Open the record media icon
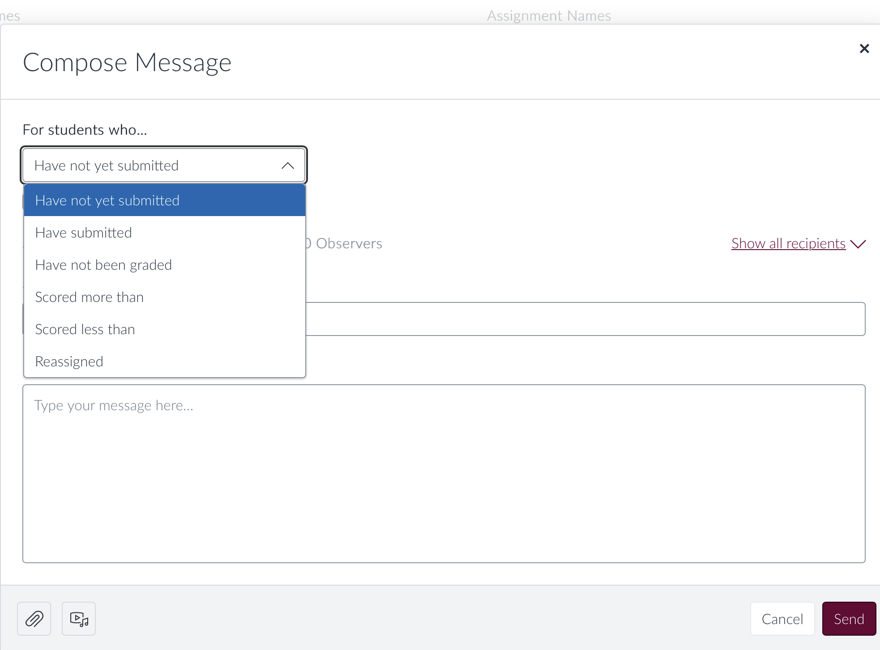 [78, 619]
